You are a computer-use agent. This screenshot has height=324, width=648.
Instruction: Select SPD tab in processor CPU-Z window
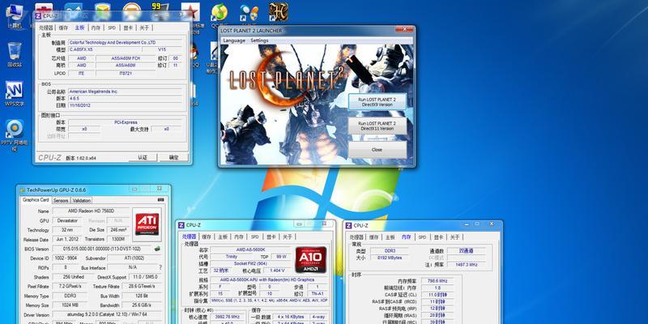pos(254,237)
